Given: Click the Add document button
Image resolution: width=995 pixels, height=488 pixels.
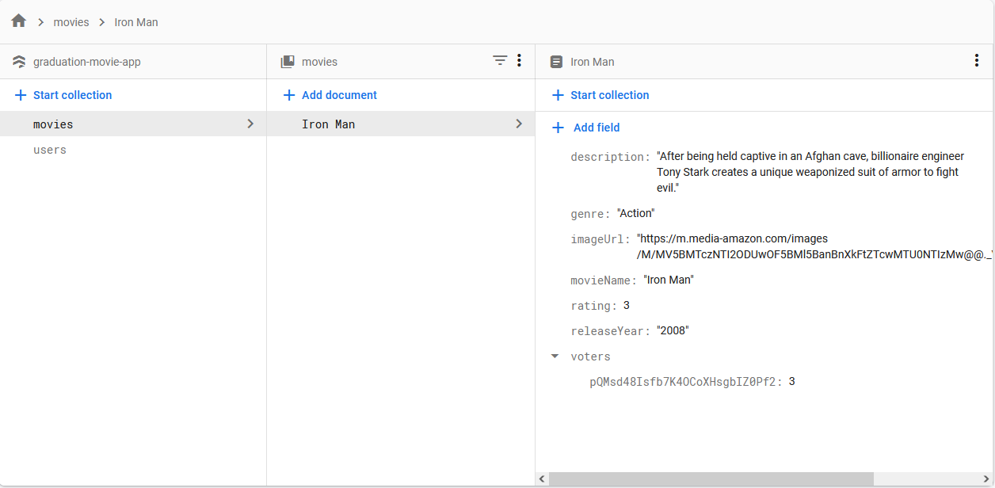Looking at the screenshot, I should [339, 95].
